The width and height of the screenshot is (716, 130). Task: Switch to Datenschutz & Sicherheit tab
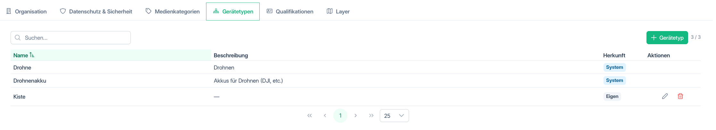(x=96, y=12)
